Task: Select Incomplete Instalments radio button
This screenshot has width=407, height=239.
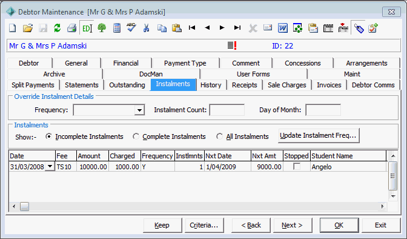Action: (x=48, y=136)
